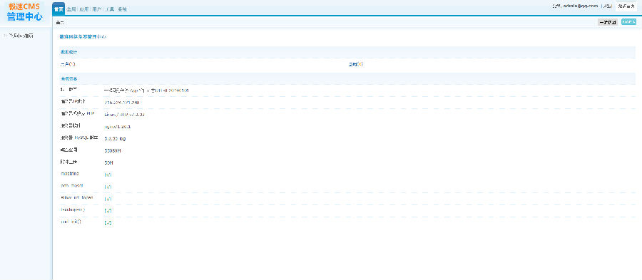
Task: Click the 会员 count link under statistics
Action: [68, 64]
